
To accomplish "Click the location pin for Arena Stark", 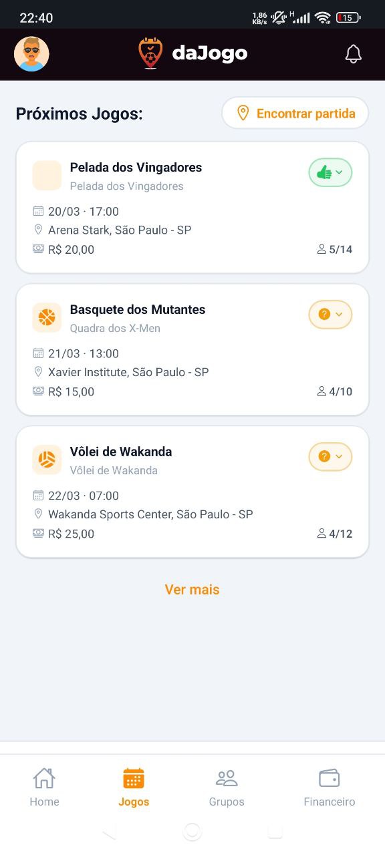I will click(38, 229).
